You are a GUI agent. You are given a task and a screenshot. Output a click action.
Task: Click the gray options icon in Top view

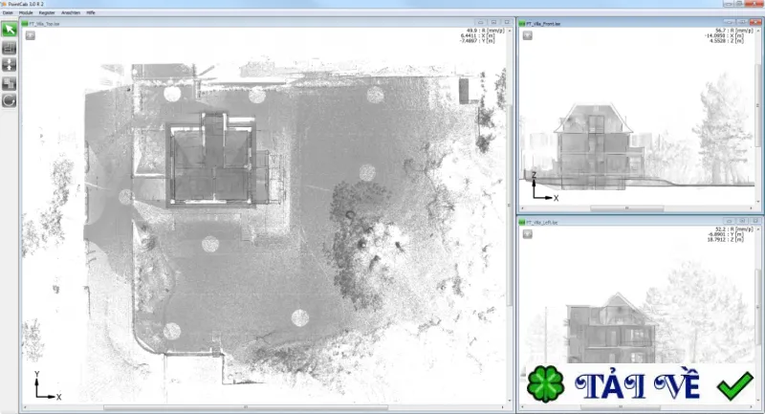coord(31,35)
